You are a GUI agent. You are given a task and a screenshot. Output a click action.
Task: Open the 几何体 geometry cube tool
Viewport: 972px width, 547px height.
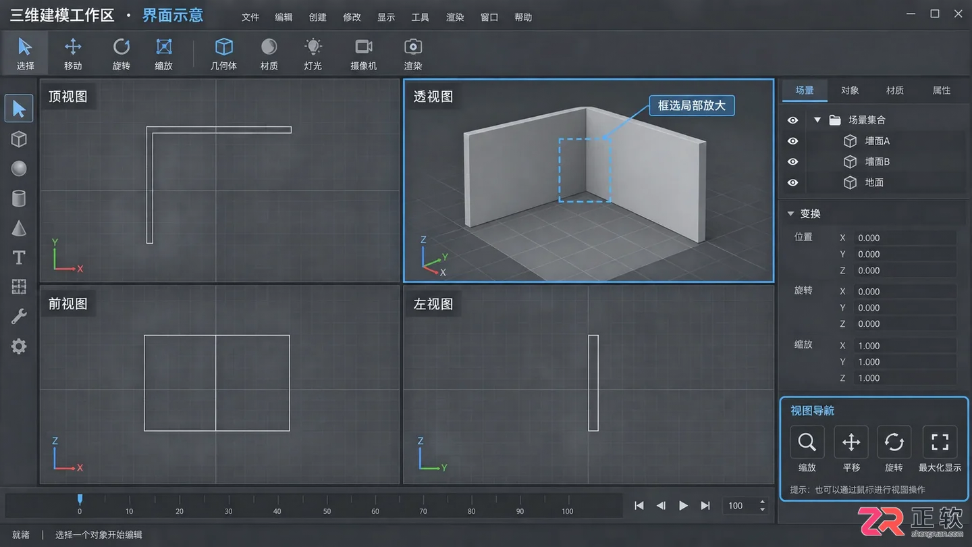[223, 53]
